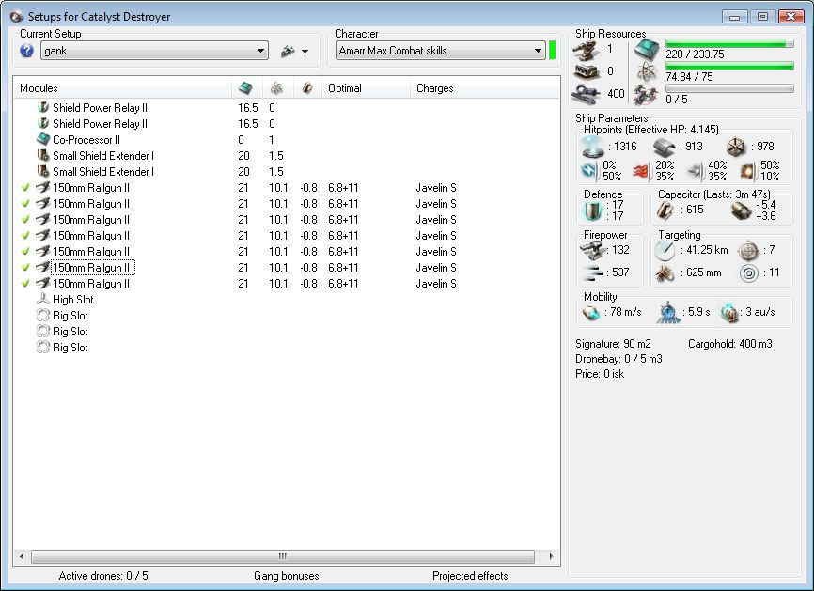
Task: Toggle the green check on the third 150mm Railgun II
Action: (25, 220)
